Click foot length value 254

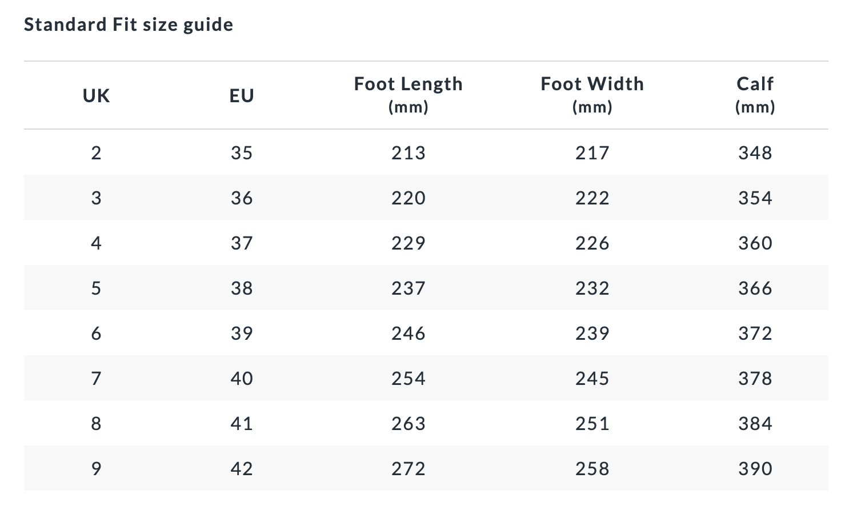tap(408, 378)
